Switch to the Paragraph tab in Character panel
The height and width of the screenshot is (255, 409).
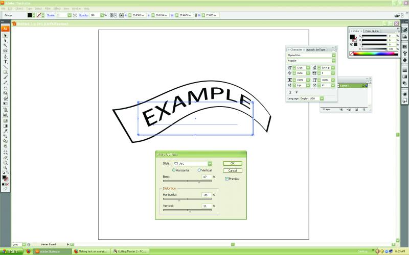point(310,49)
